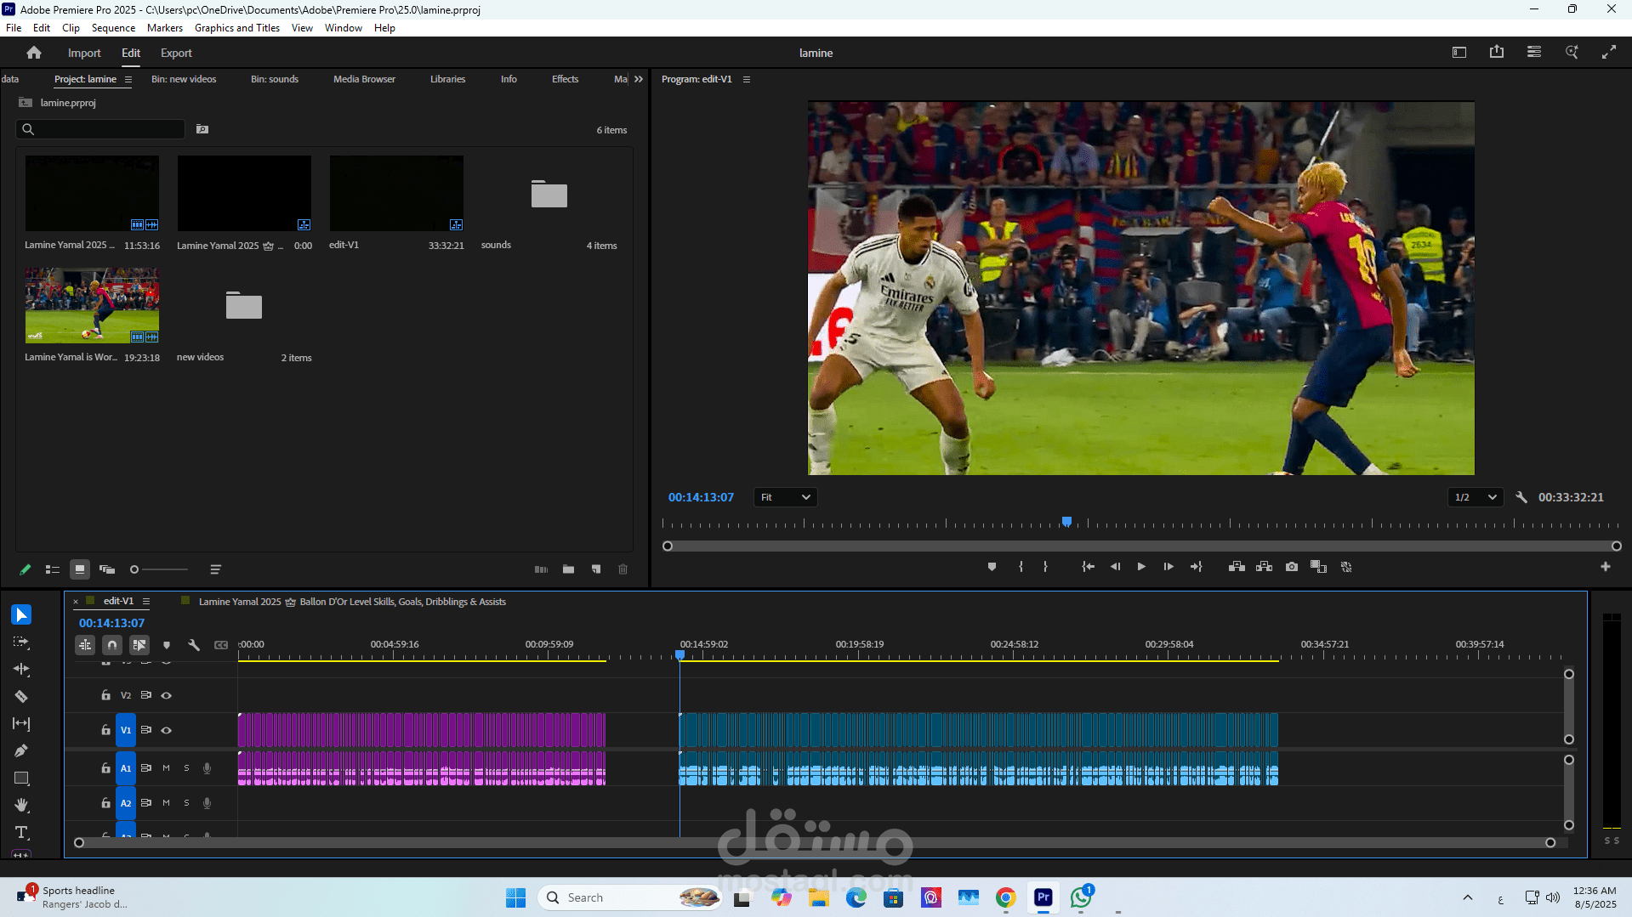Solo track A1
The image size is (1632, 917).
click(x=186, y=768)
